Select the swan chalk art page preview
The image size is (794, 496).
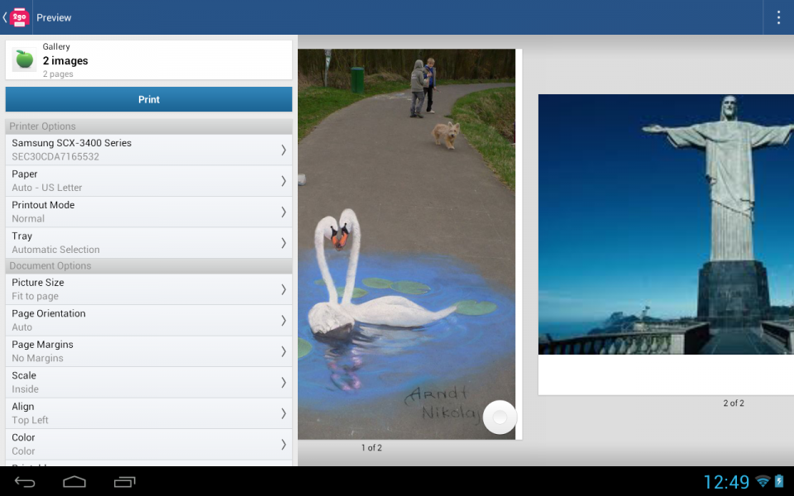[x=405, y=244]
